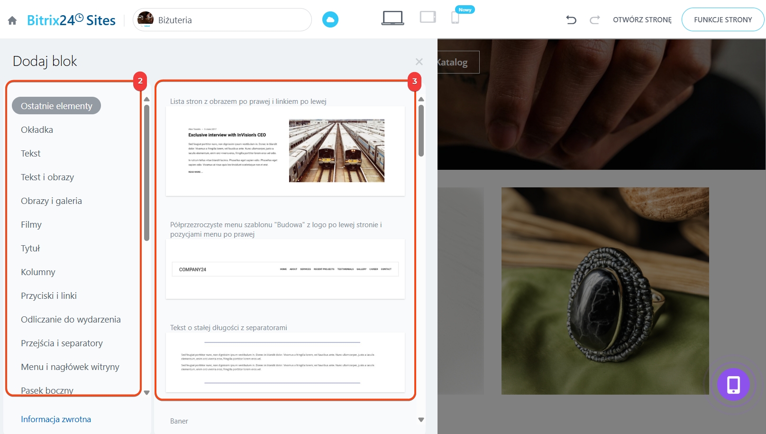Switch to tablet preview mode

tap(428, 18)
